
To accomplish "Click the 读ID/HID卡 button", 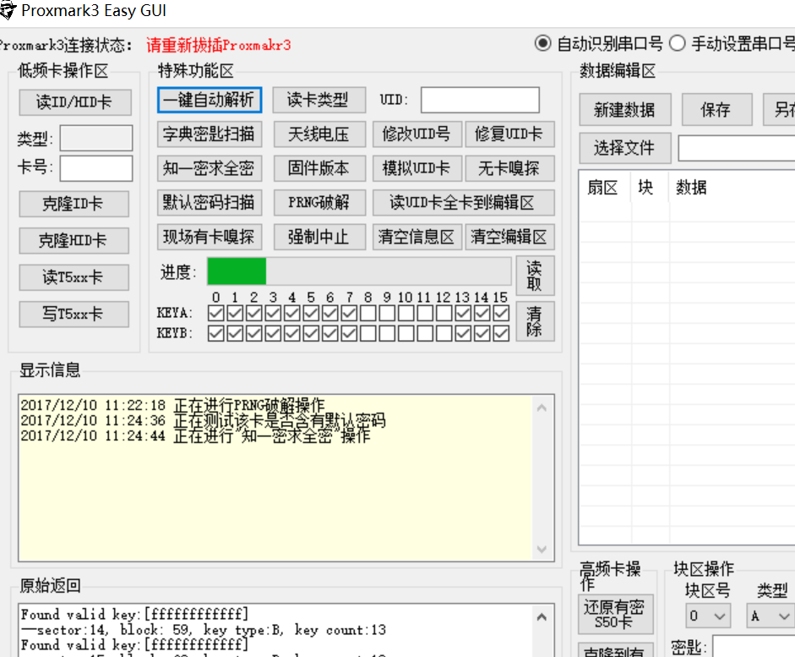I will pyautogui.click(x=75, y=102).
